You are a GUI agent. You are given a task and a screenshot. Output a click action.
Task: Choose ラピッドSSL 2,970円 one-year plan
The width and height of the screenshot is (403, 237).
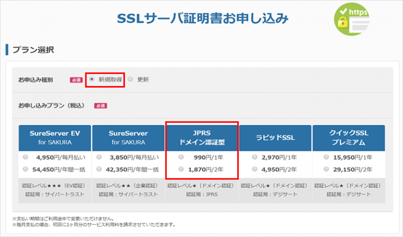tap(254, 157)
